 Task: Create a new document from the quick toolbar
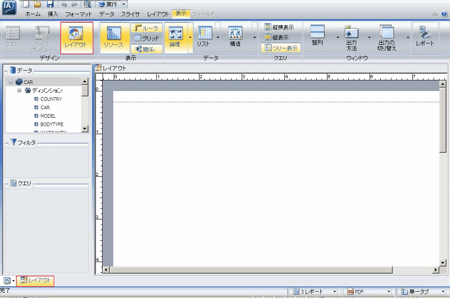click(26, 4)
